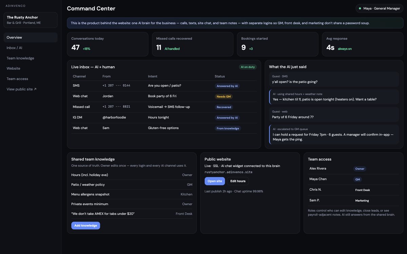This screenshot has width=407, height=254.
Task: Select the @harborfoodie IG DM row
Action: (164, 118)
